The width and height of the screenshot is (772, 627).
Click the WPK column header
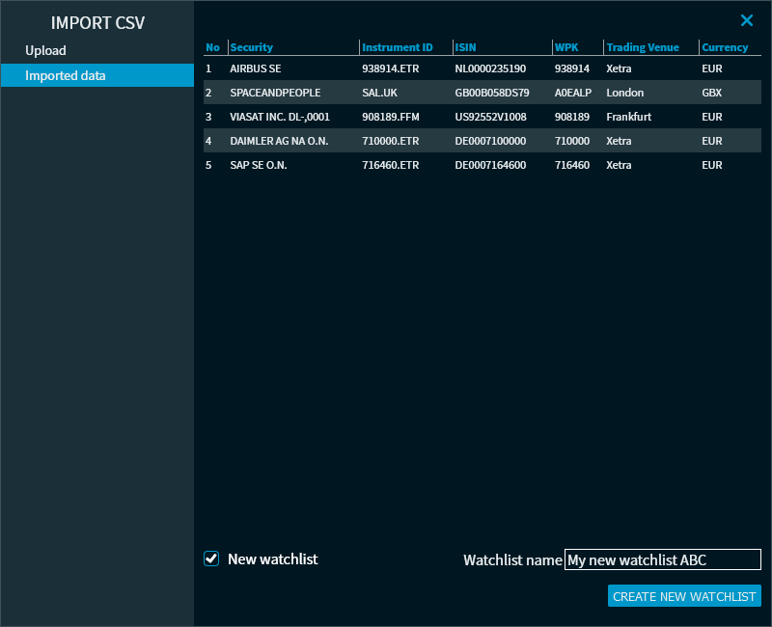(566, 47)
